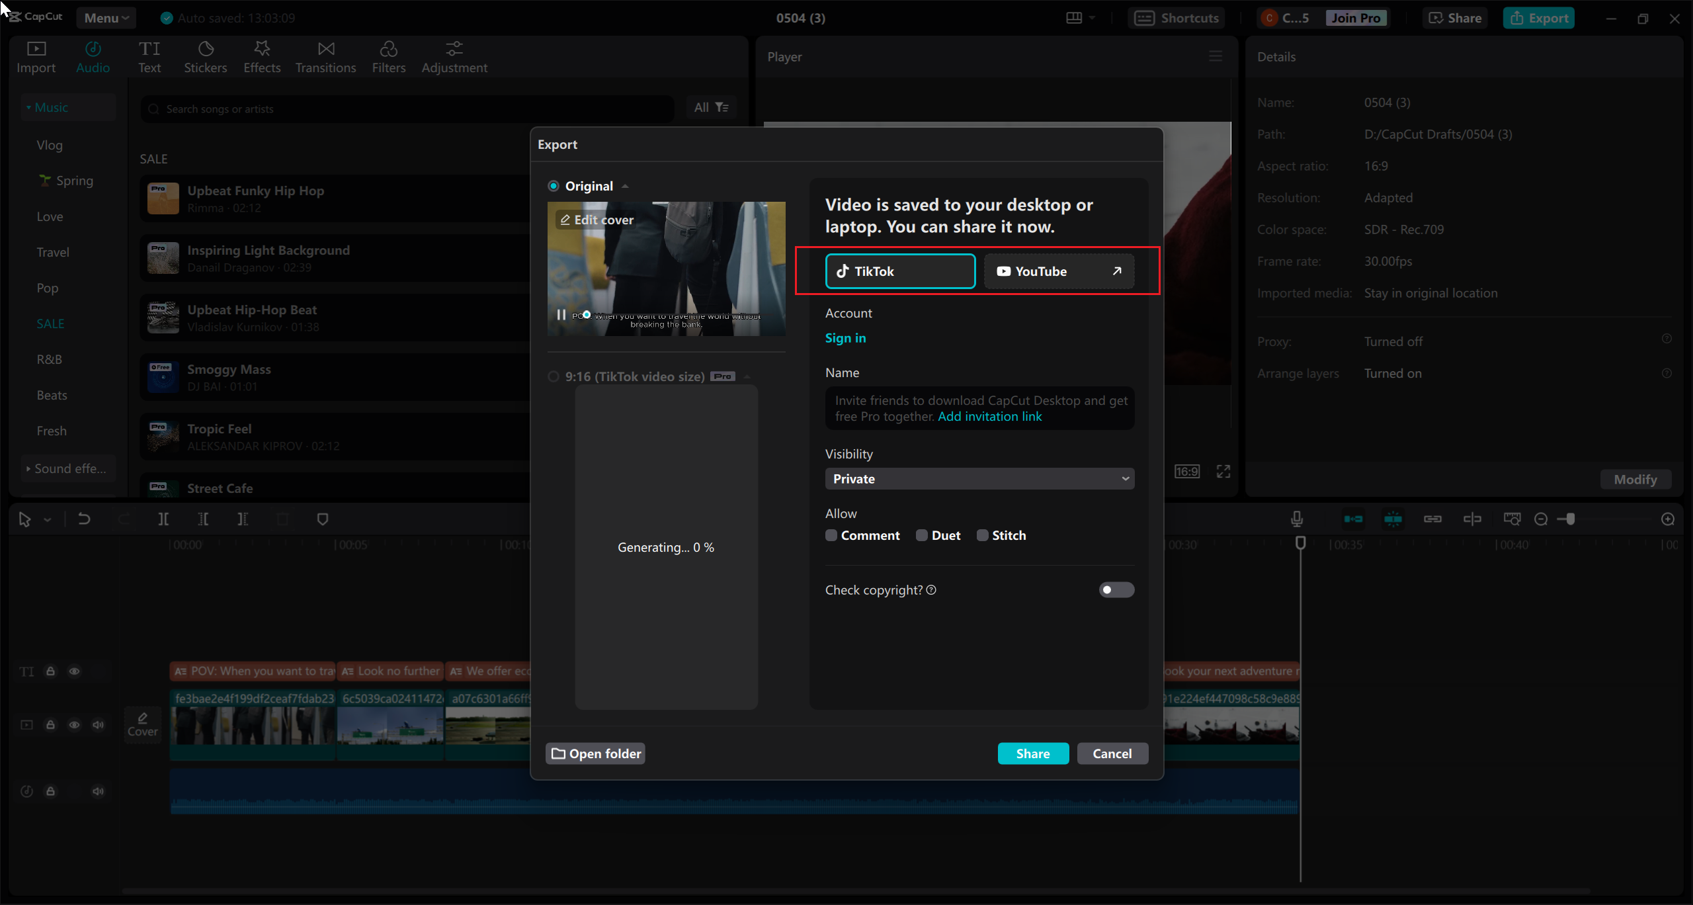This screenshot has height=905, width=1693.
Task: Click the microphone record voiceover icon
Action: 1297,519
